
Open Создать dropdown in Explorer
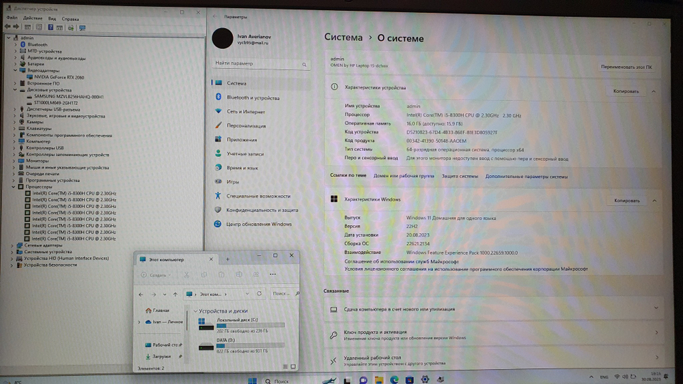coord(156,275)
